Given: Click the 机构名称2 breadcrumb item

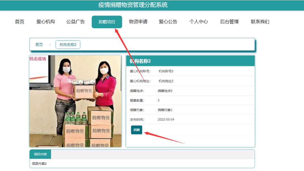Looking at the screenshot, I should point(68,45).
